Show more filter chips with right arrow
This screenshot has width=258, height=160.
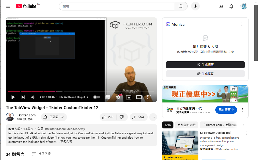click(x=243, y=125)
